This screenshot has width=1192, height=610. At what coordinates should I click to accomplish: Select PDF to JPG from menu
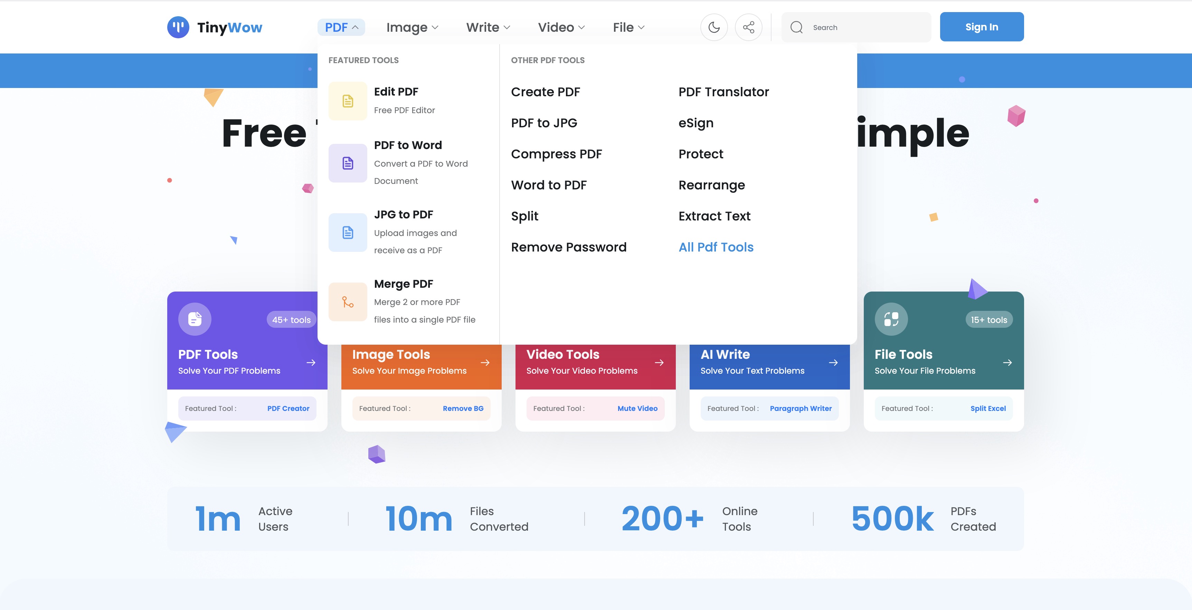(544, 123)
